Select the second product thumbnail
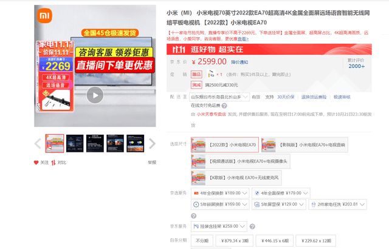Image resolution: width=389 pixels, height=249 pixels. 75,143
